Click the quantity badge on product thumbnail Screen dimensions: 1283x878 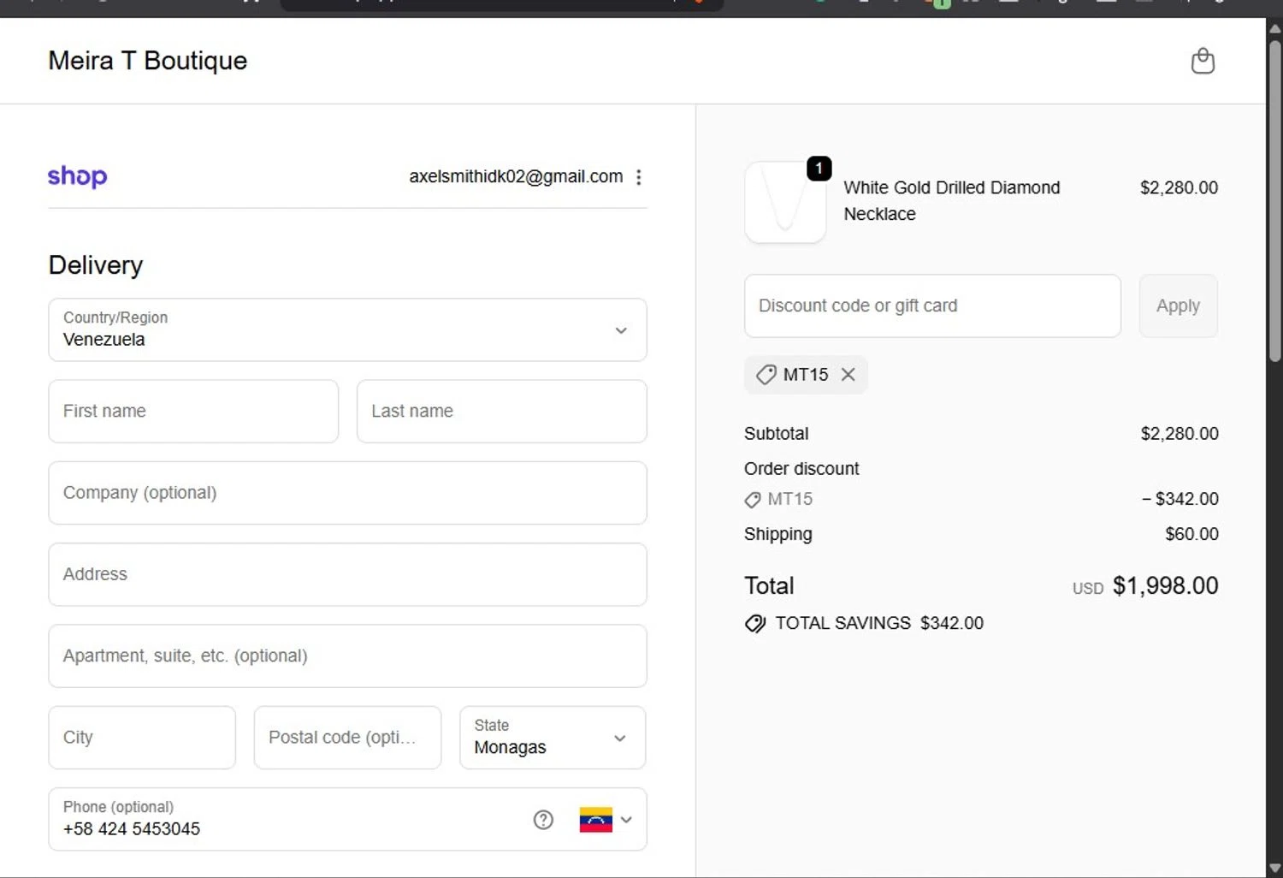click(x=819, y=169)
